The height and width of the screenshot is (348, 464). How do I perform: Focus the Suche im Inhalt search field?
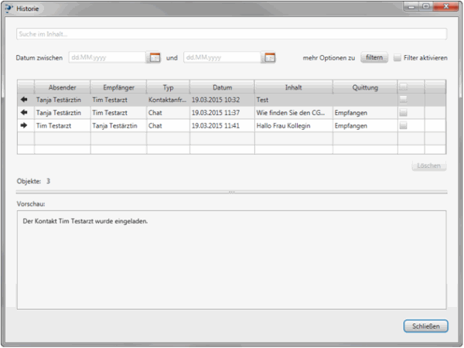pos(231,34)
